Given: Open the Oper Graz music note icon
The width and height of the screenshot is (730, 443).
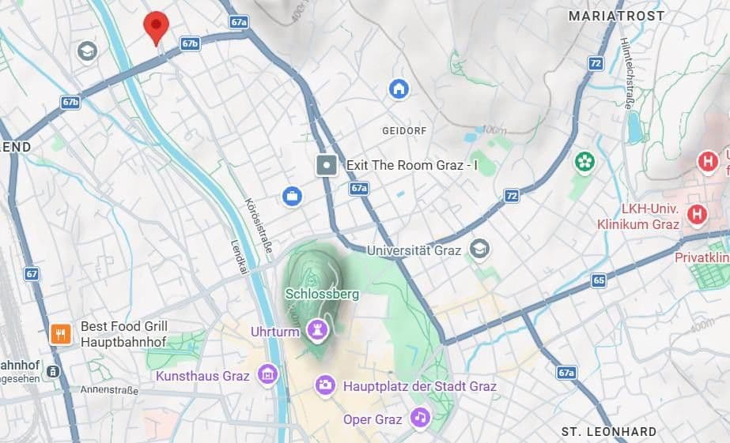Looking at the screenshot, I should pos(420,418).
